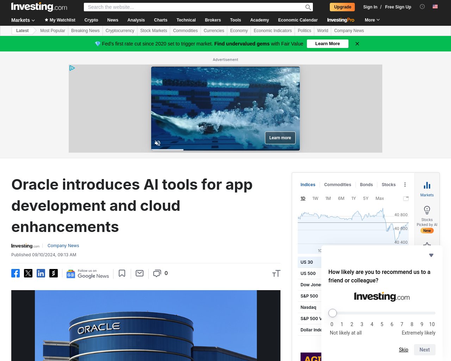Viewport: 451px width, 361px height.
Task: Switch to the Bonds tab
Action: click(366, 185)
